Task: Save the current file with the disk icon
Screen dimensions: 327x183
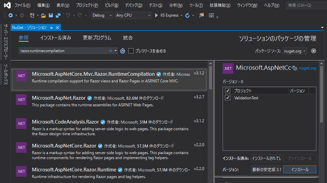Action: (x=51, y=15)
